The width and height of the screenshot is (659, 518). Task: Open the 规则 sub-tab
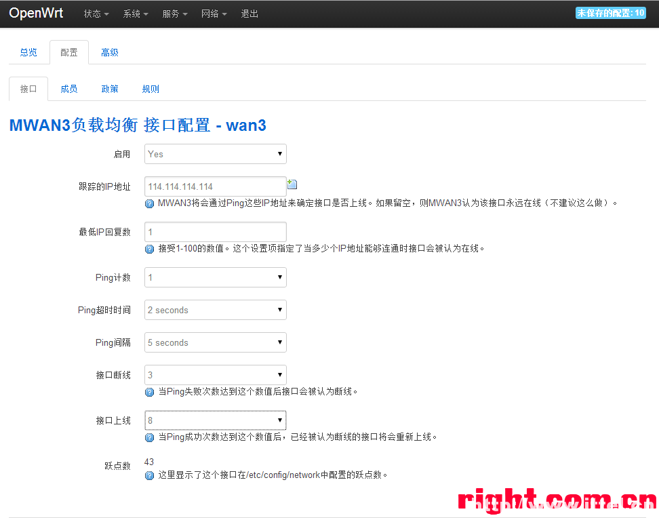tap(151, 89)
